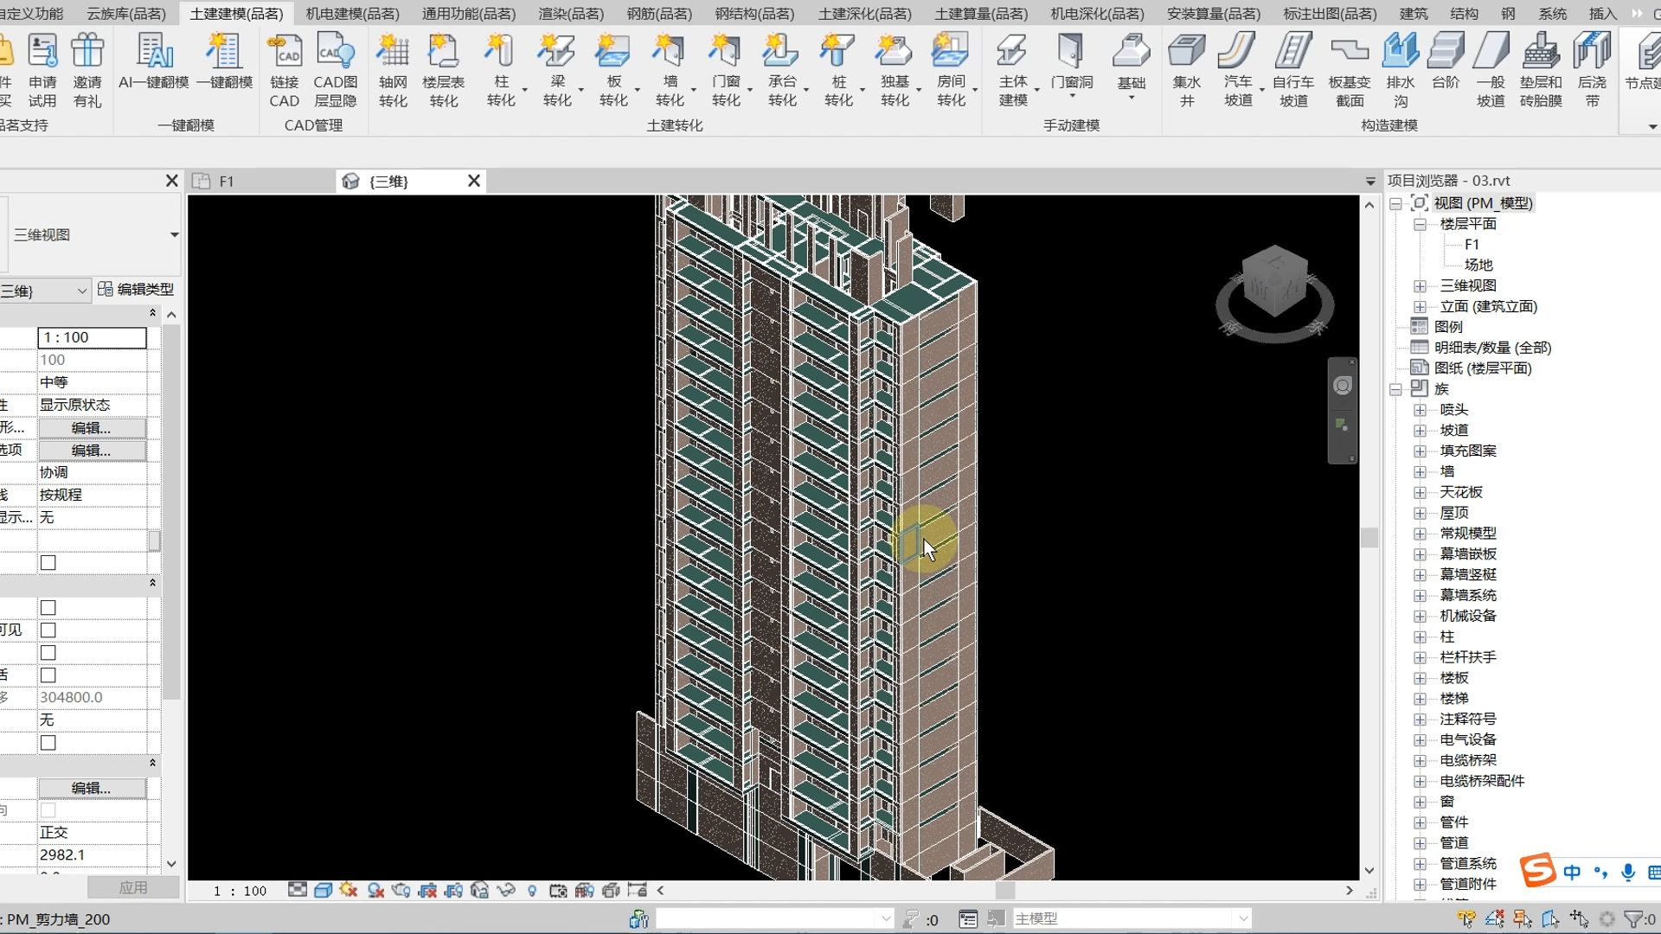The height and width of the screenshot is (934, 1661).
Task: Tick the checkbox below the 无 row
Action: click(x=48, y=743)
